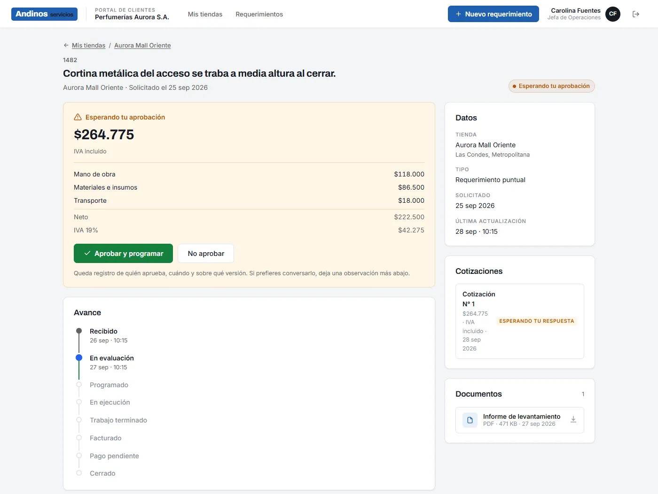
Task: Click the Nuevo requerimiento button
Action: pyautogui.click(x=493, y=14)
